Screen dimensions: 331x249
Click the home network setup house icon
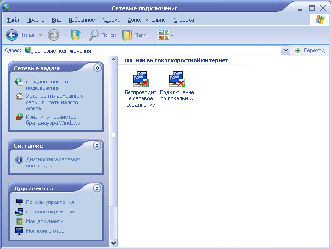coord(19,96)
